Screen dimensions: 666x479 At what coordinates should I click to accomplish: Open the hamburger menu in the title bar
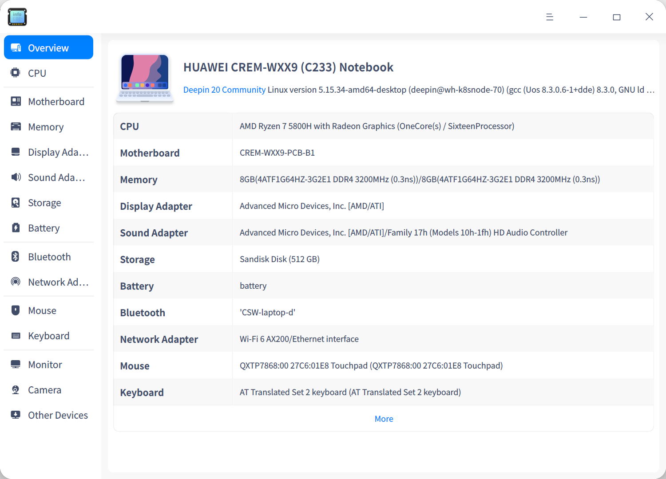(x=550, y=17)
